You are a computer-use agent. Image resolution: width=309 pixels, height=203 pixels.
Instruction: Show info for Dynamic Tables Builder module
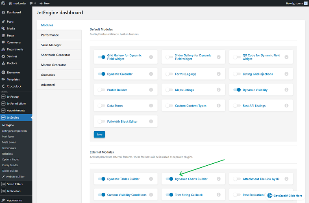point(151,179)
